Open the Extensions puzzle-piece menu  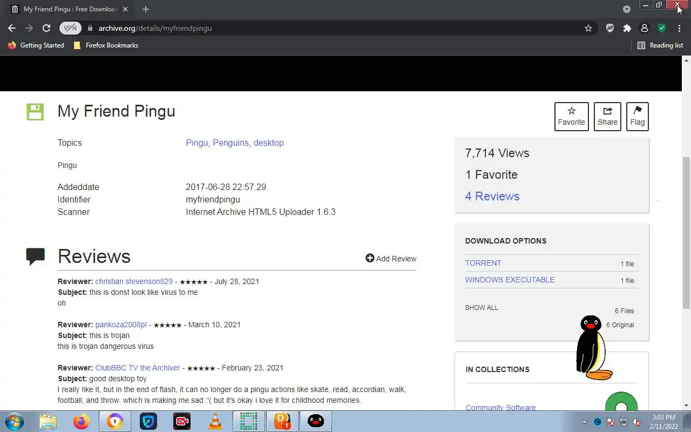tap(627, 28)
